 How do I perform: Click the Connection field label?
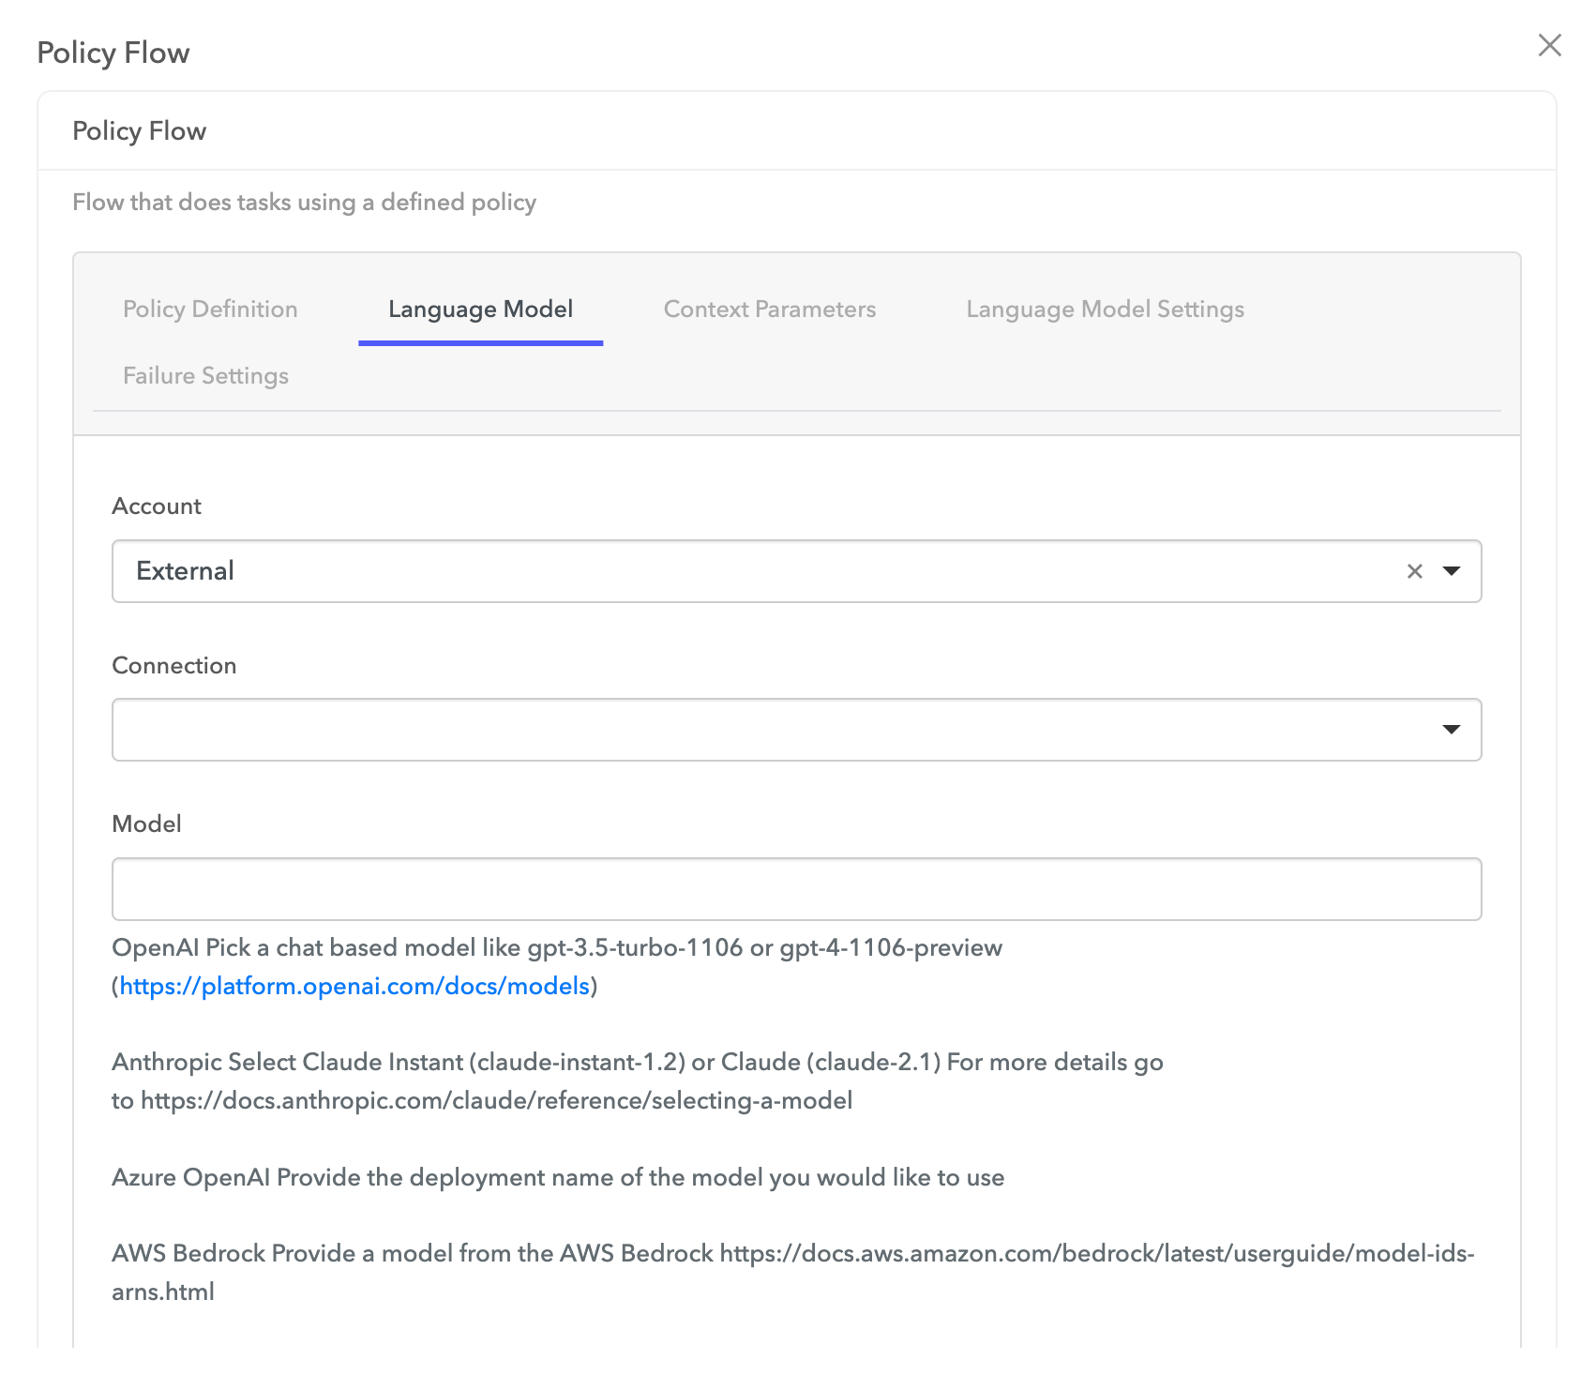pos(173,666)
